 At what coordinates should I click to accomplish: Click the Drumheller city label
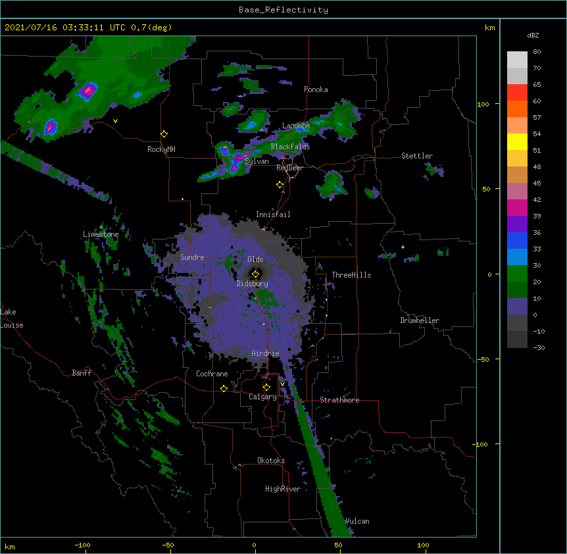(x=420, y=320)
